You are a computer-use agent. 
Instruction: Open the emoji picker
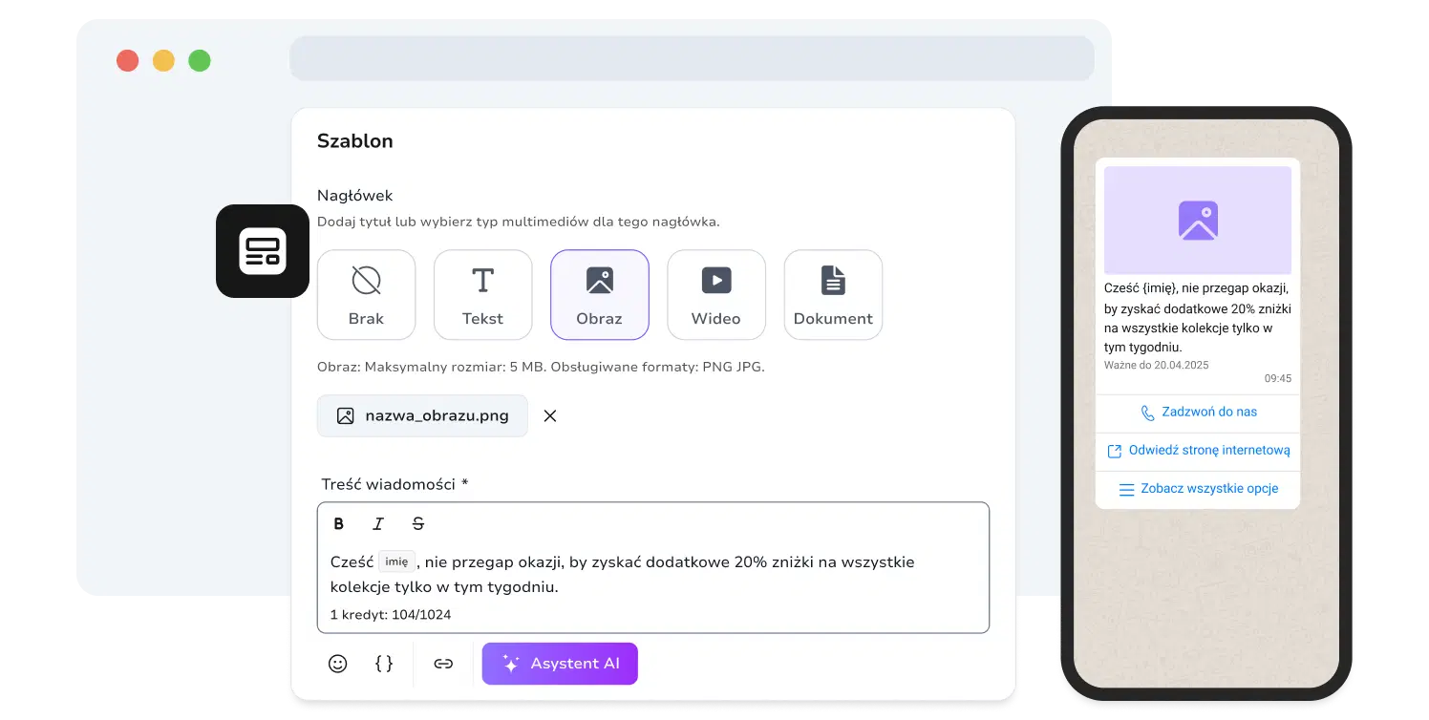click(337, 664)
